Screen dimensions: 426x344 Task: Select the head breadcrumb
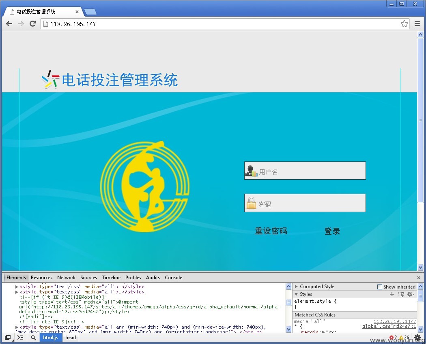coord(71,338)
